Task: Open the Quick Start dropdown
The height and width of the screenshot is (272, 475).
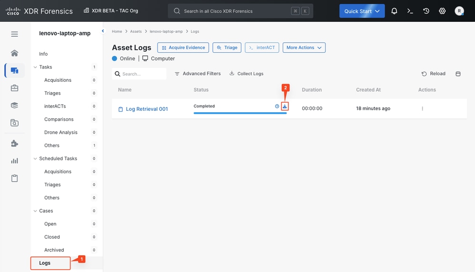Action: point(362,11)
